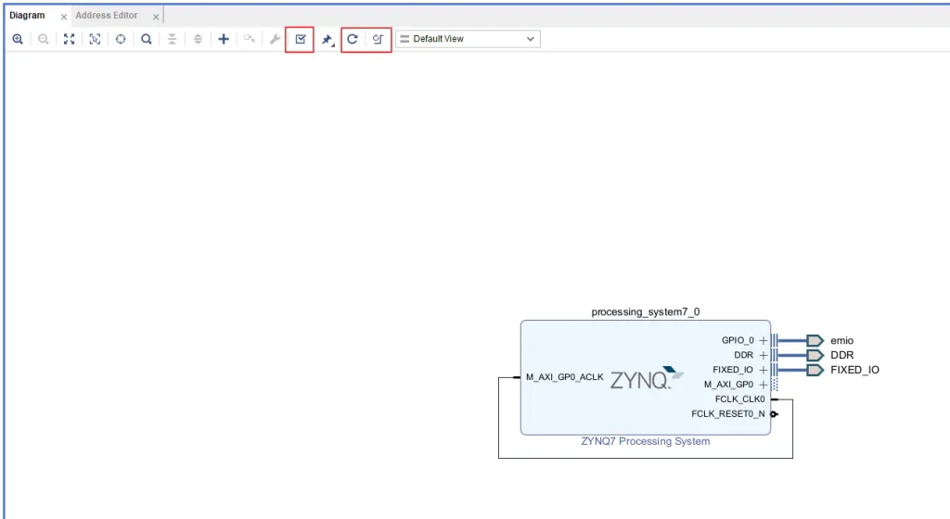The width and height of the screenshot is (950, 519).
Task: Click the FCLK_CLK0 pin label
Action: point(739,399)
